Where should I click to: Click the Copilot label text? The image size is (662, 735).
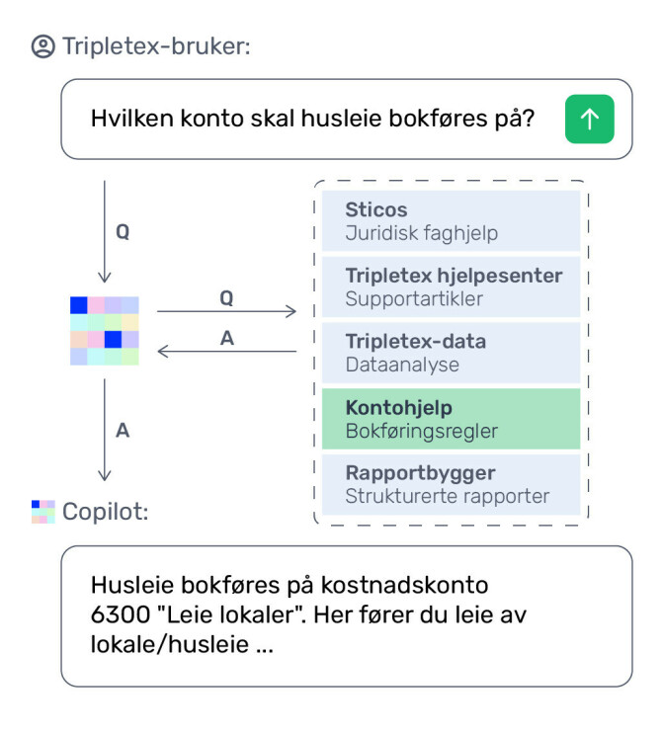pos(106,512)
